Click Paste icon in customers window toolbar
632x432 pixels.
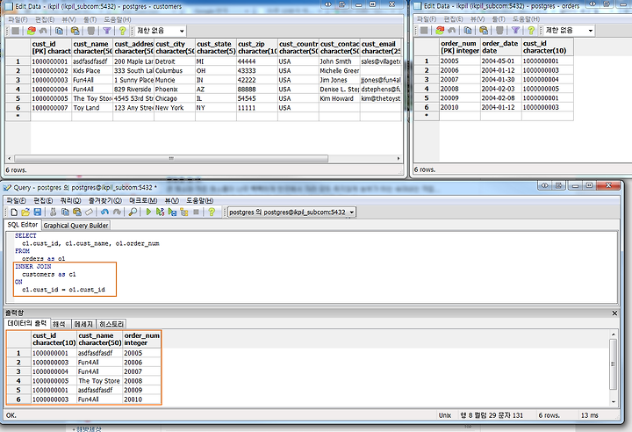pos(75,31)
